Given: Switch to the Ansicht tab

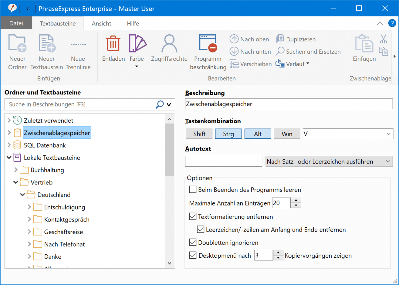Looking at the screenshot, I should 101,23.
